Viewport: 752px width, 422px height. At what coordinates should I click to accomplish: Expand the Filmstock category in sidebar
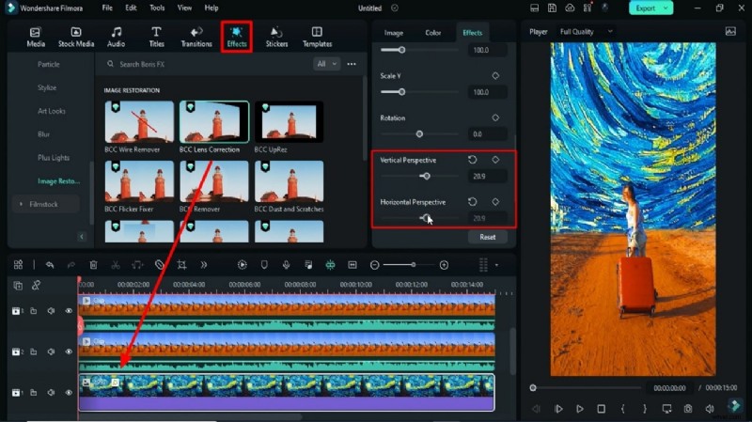click(x=21, y=203)
